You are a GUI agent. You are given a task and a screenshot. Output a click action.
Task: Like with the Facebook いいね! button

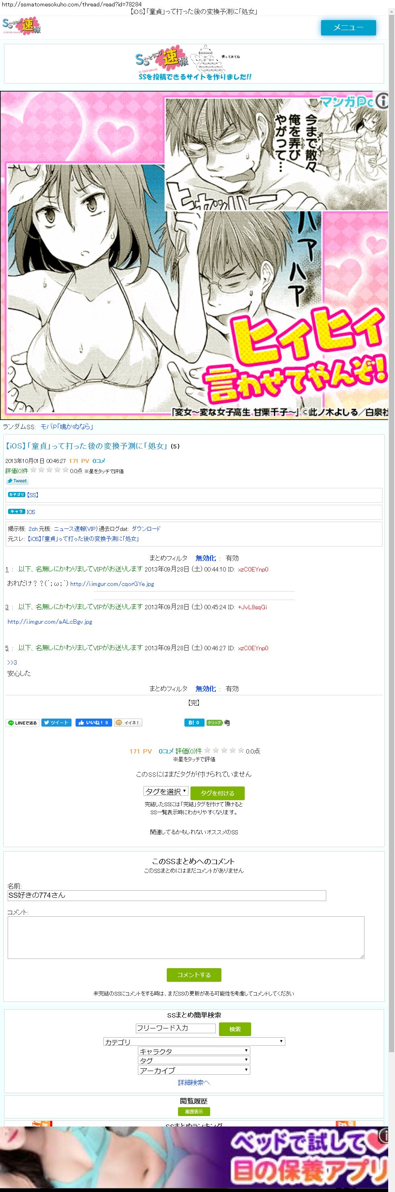click(x=94, y=723)
